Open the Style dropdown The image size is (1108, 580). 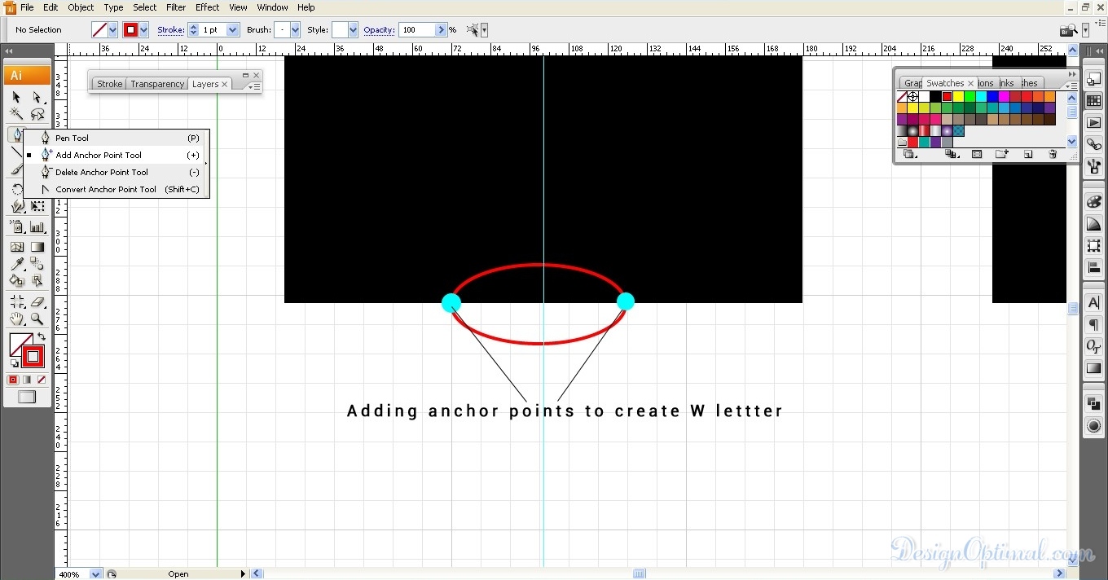[353, 30]
